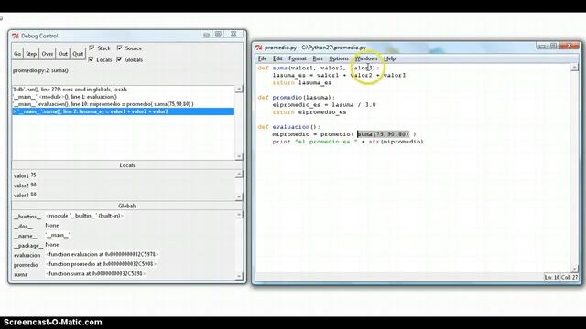Click the stack list scroll-down arrow

click(239, 156)
